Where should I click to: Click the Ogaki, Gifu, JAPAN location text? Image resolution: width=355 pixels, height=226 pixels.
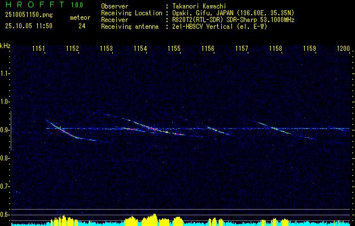point(233,13)
